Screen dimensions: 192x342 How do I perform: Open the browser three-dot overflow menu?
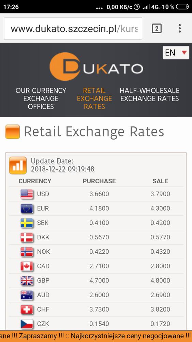[x=180, y=28]
